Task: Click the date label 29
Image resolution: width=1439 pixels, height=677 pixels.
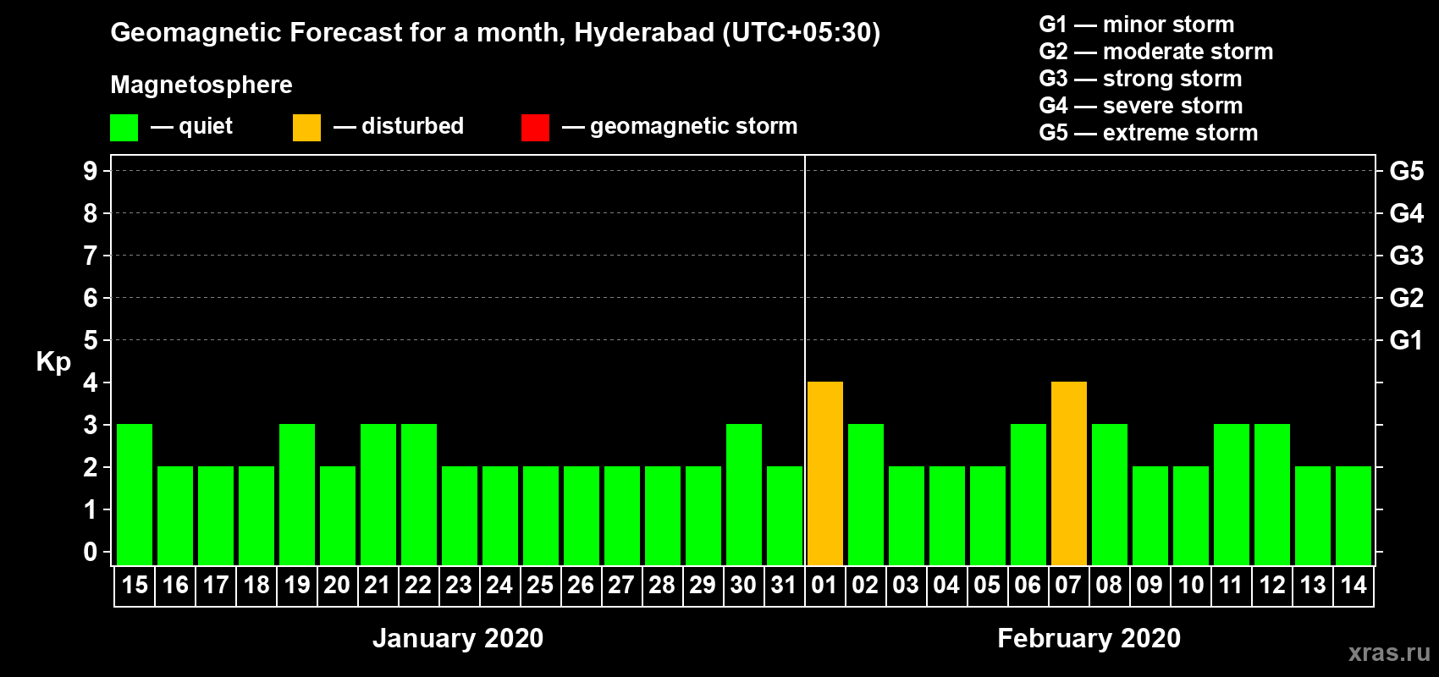Action: [703, 586]
